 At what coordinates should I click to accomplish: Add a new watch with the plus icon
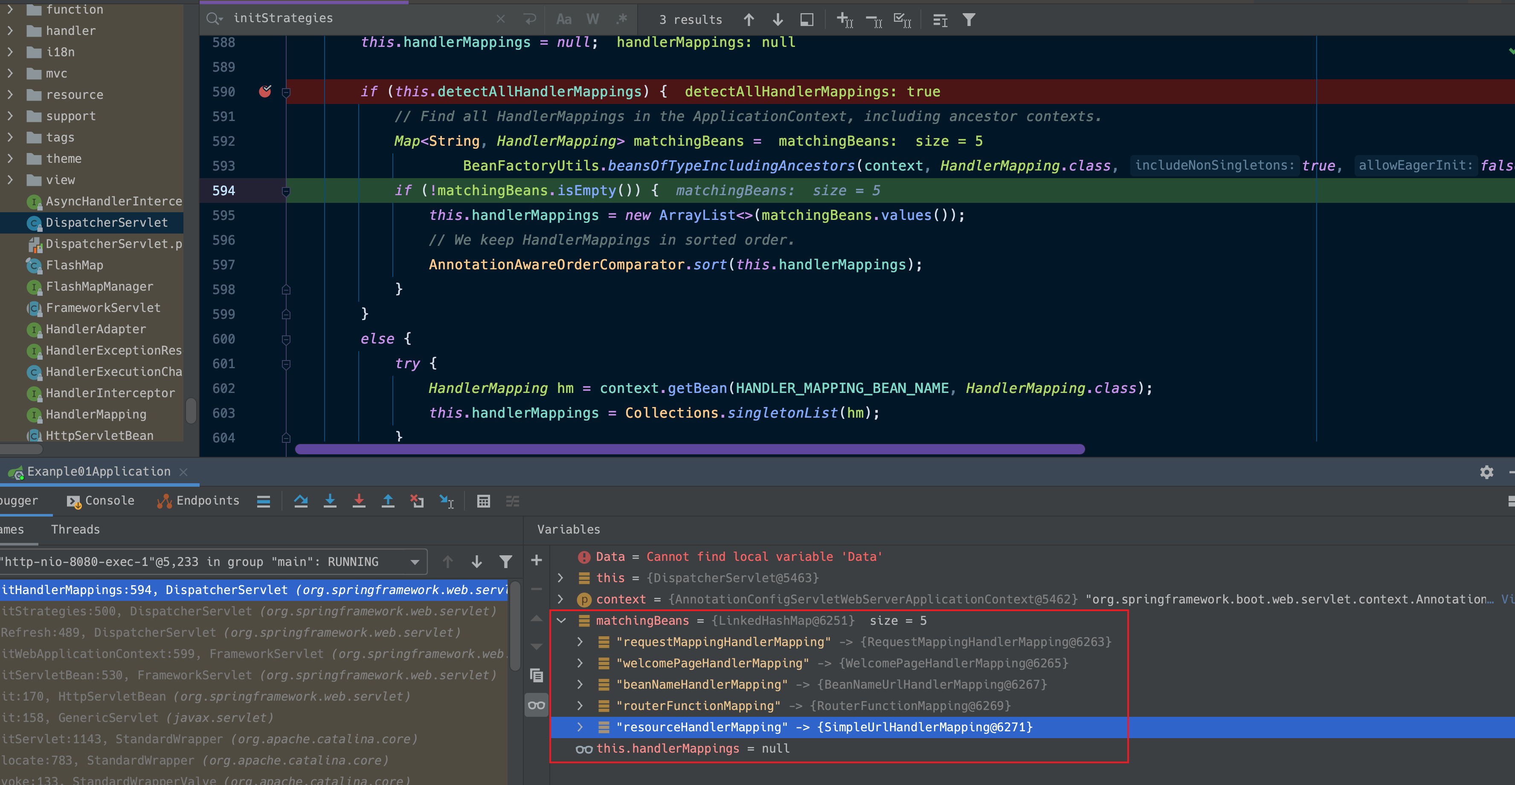pos(537,560)
